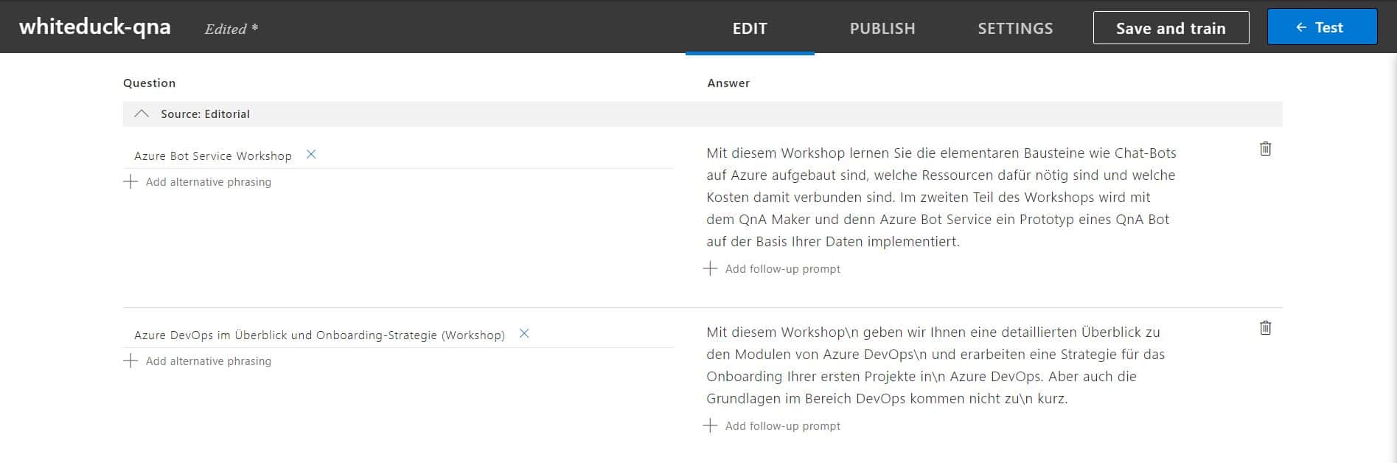1397x463 pixels.
Task: Open the PUBLISH tab
Action: (x=882, y=28)
